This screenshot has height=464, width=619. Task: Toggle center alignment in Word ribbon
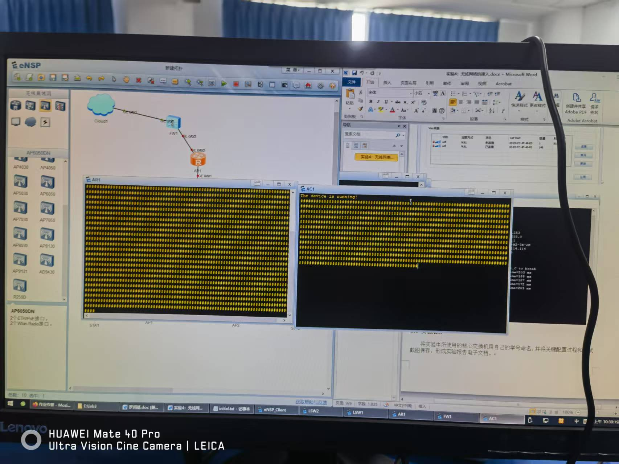coord(460,102)
